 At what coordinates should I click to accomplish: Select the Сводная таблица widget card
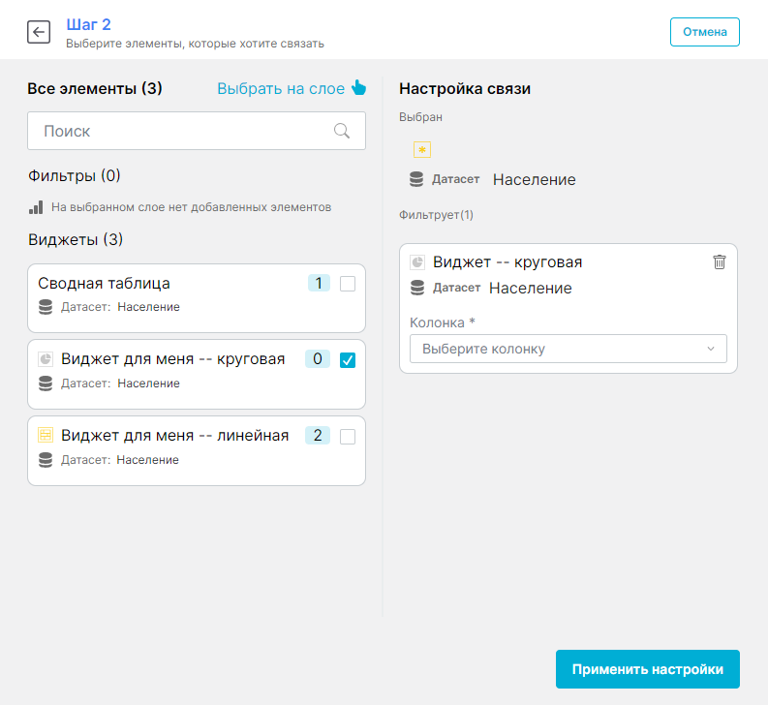point(165,297)
